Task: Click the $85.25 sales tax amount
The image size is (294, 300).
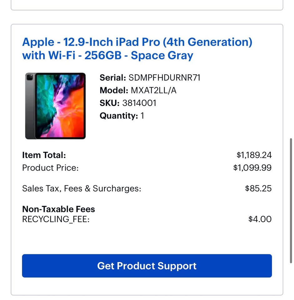Action: tap(258, 188)
